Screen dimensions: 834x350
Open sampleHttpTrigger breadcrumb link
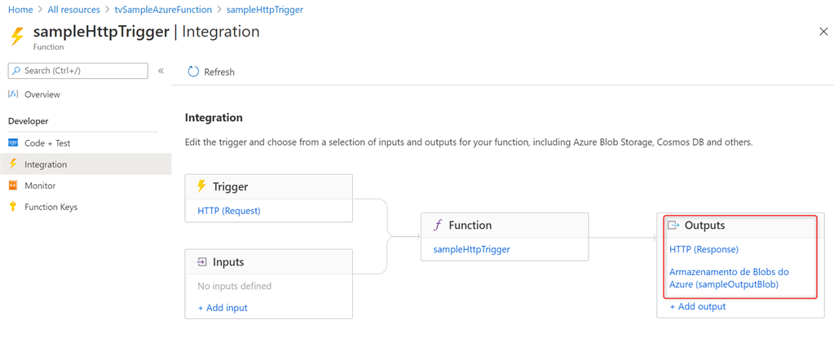coord(265,10)
